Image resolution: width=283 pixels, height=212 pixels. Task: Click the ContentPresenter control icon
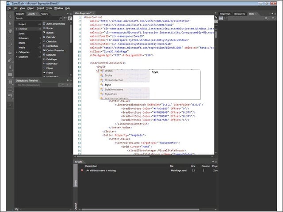point(44,50)
